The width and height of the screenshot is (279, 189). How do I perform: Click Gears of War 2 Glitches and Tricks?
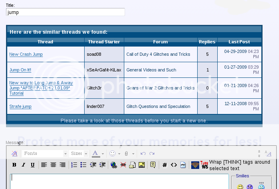click(x=160, y=88)
